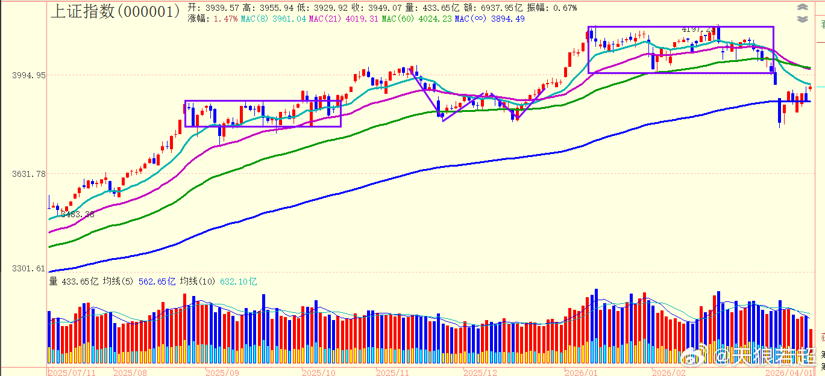Click the 2025/11 date on time axis
The image size is (825, 376).
point(393,372)
